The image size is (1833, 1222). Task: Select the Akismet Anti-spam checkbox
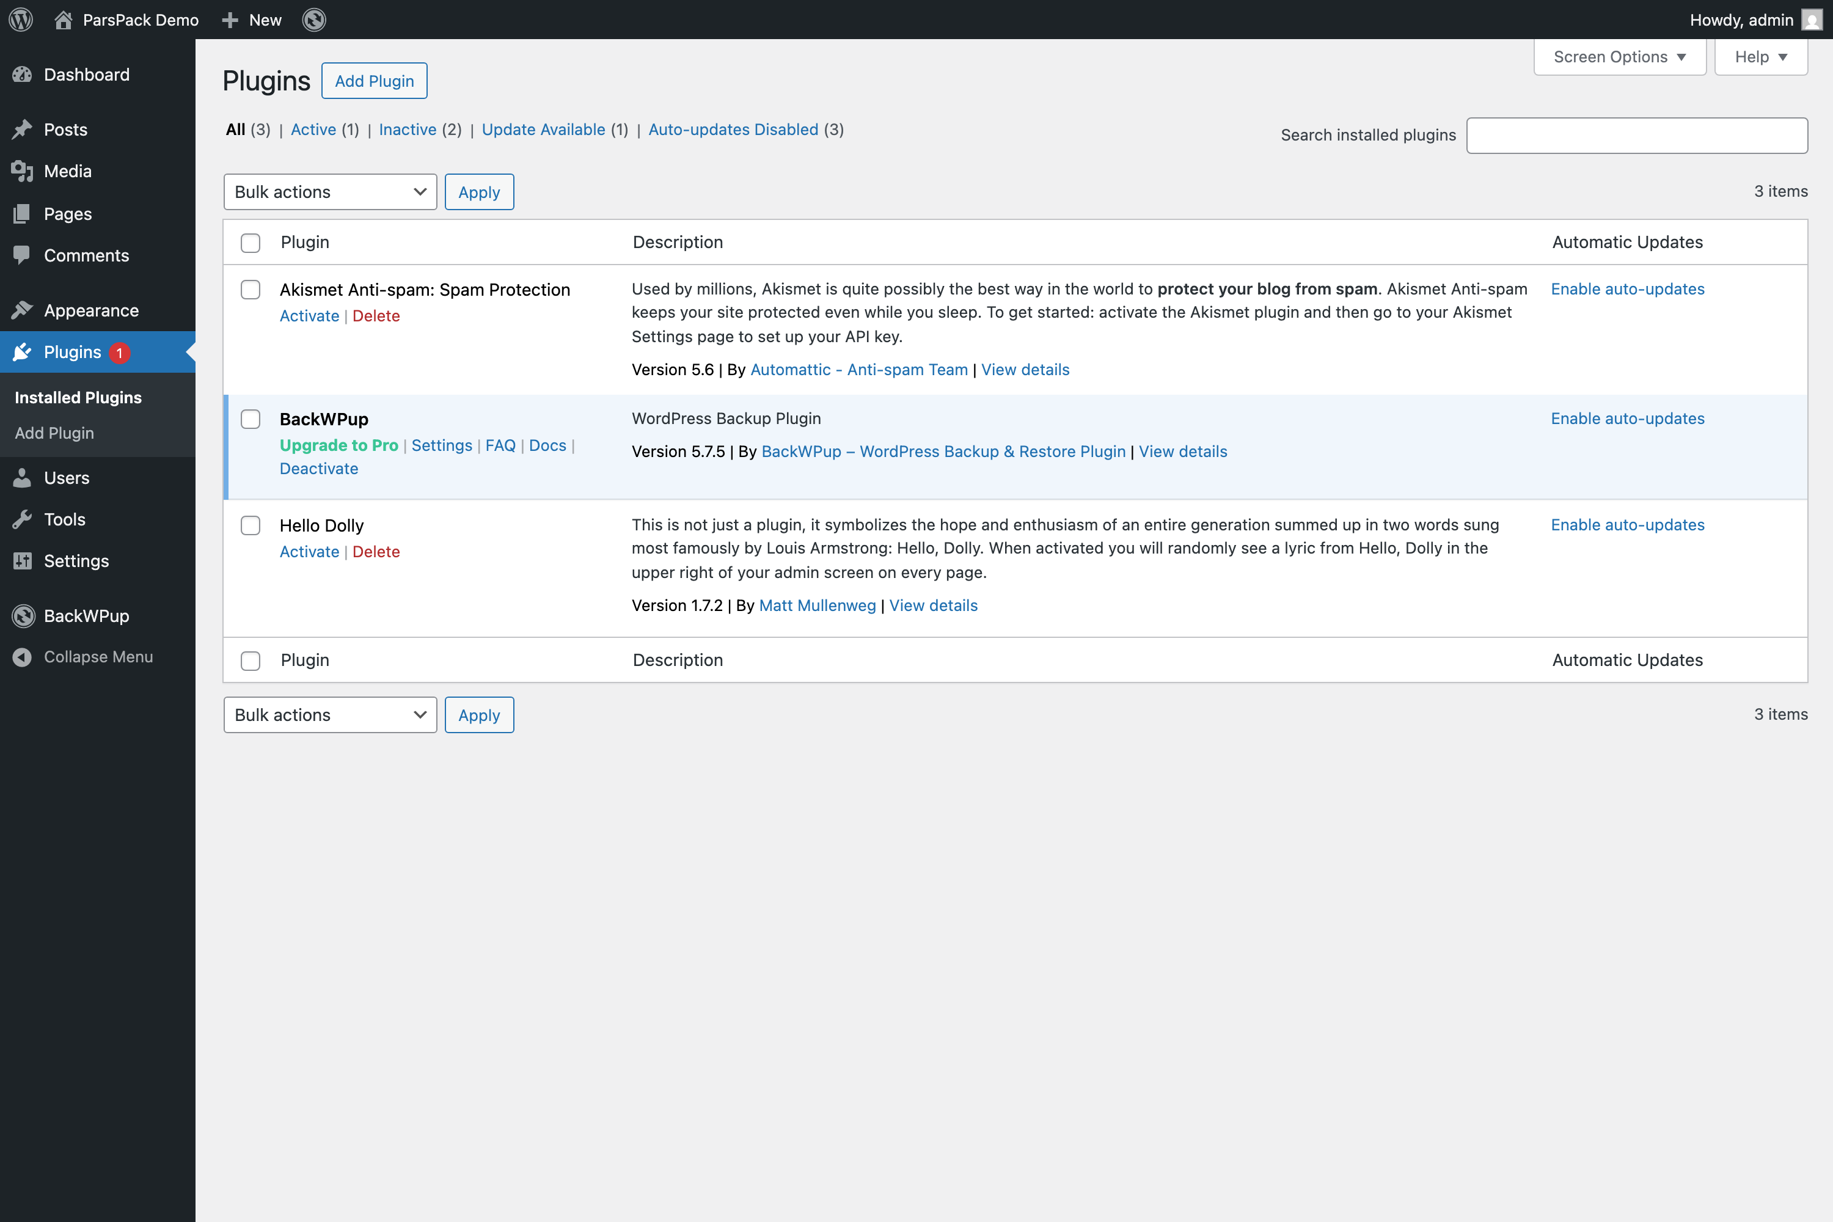[250, 290]
